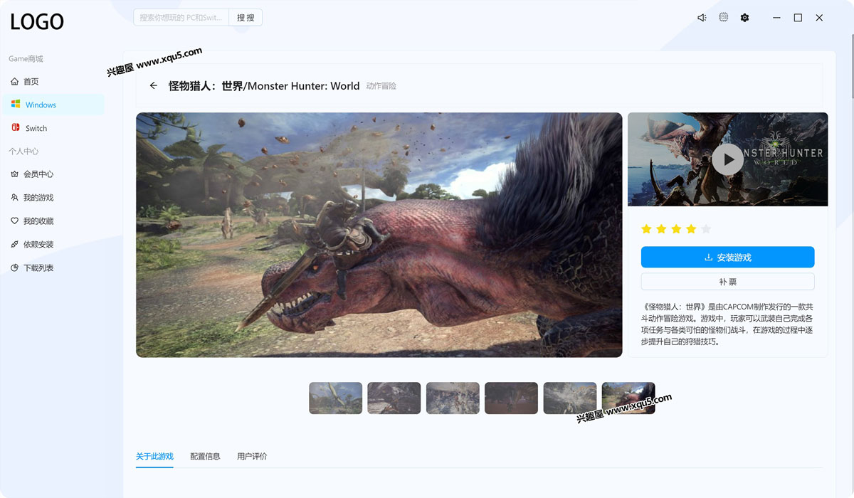Click the 补票 button
Screen dimensions: 854x498
727,282
